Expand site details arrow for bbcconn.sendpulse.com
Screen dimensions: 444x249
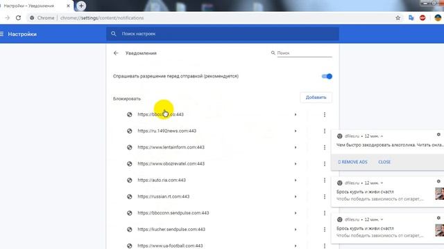coord(296,213)
